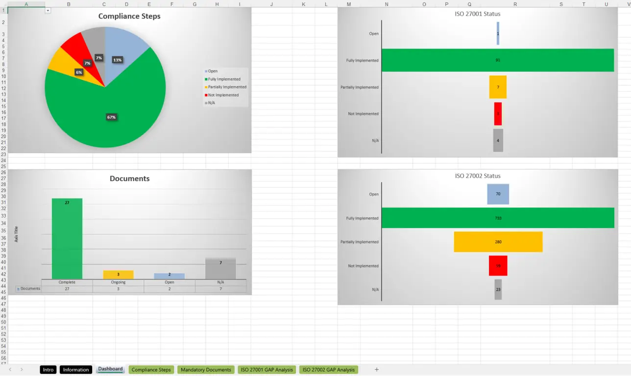Image resolution: width=631 pixels, height=376 pixels.
Task: Open the ISO 27001 GAP Analysis sheet
Action: click(267, 370)
